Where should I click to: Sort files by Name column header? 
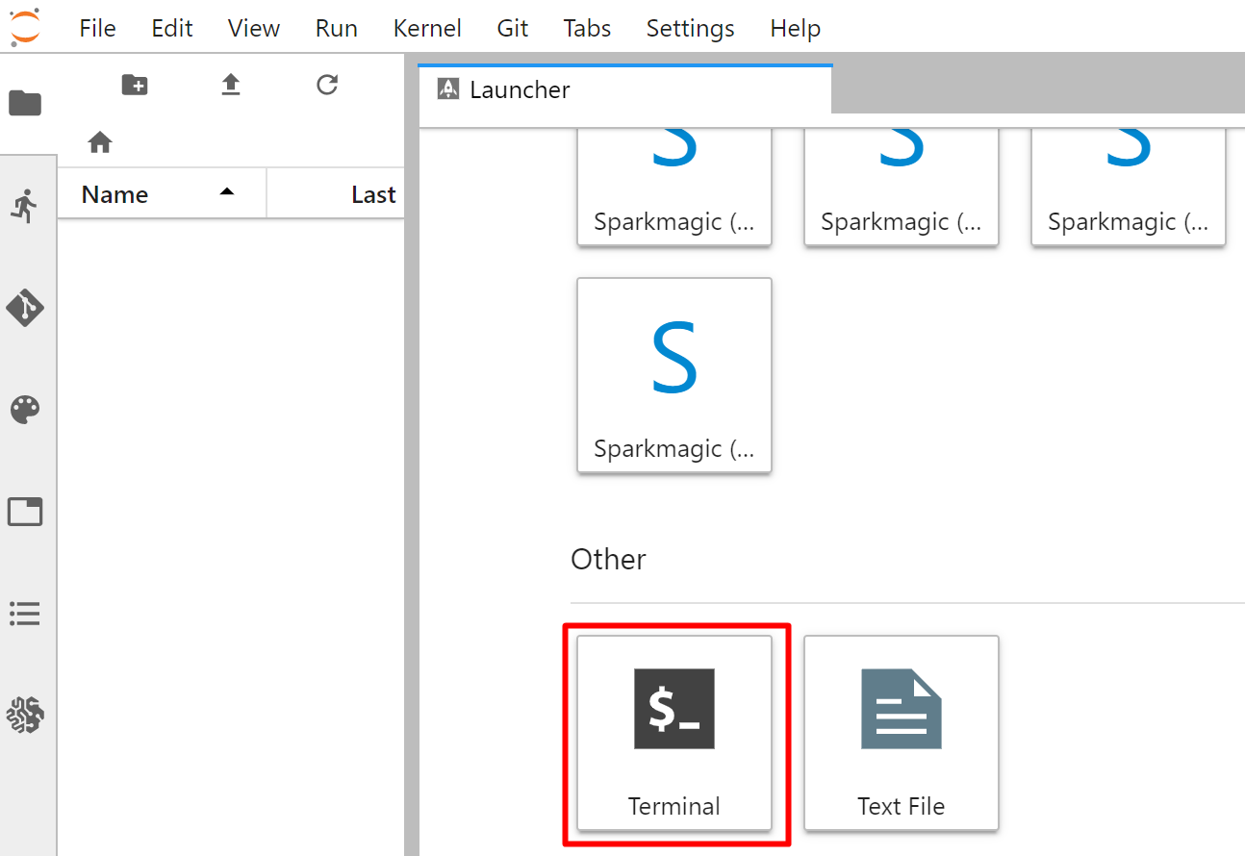[x=114, y=194]
